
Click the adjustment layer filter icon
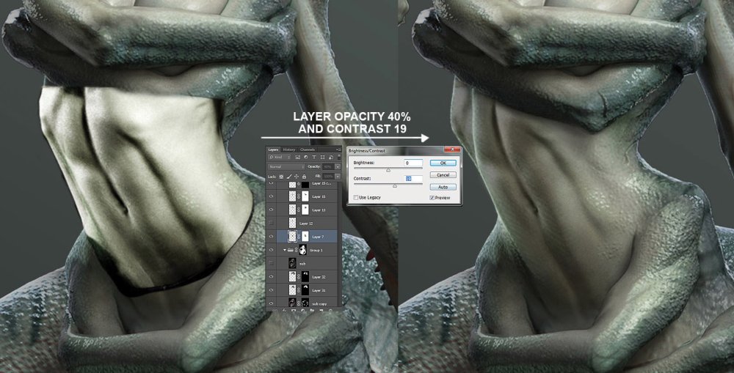point(305,157)
